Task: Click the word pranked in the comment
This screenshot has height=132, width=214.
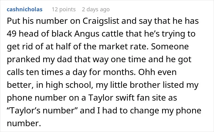Action: [x=24, y=59]
